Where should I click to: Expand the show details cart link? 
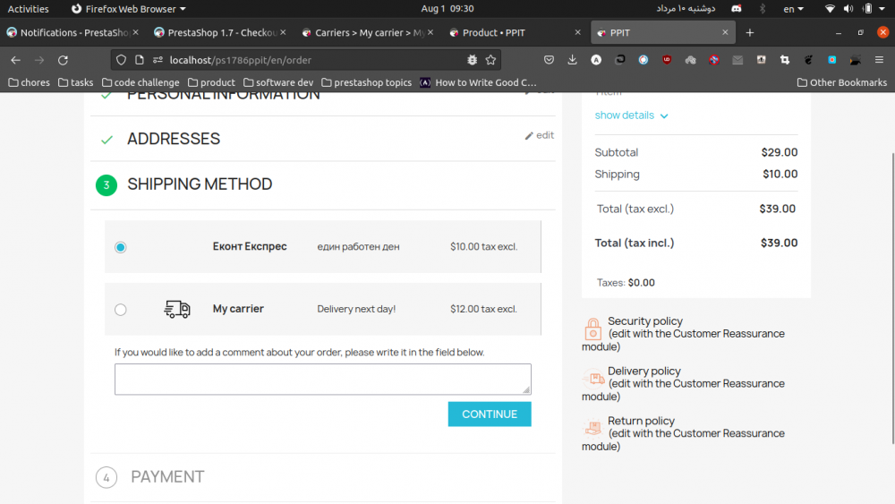[631, 115]
